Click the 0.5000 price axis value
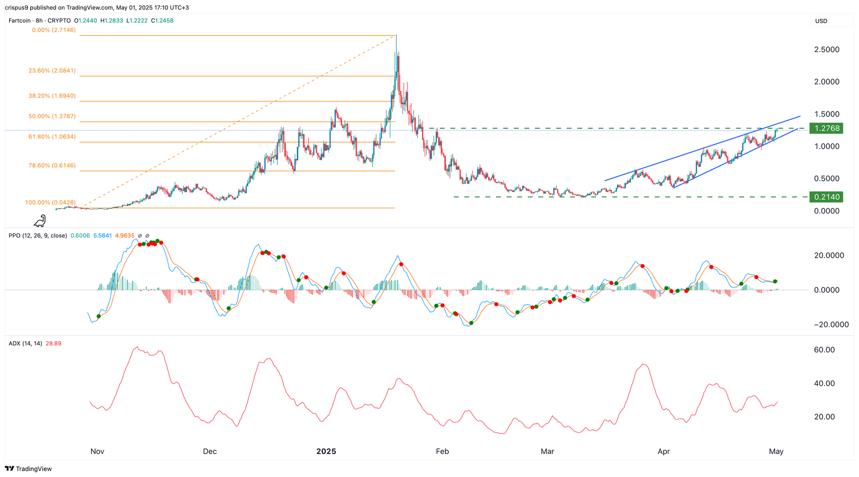 click(827, 179)
